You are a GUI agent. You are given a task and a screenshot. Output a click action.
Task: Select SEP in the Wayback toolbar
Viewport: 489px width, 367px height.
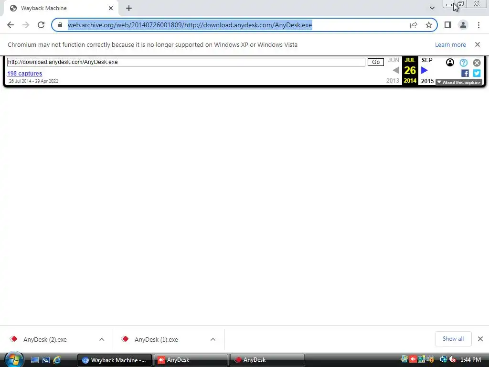(x=427, y=60)
